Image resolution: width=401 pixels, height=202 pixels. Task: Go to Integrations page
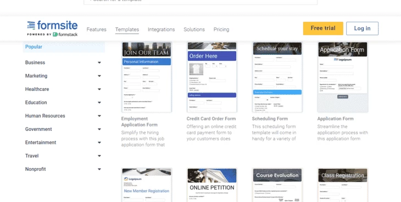click(x=161, y=30)
